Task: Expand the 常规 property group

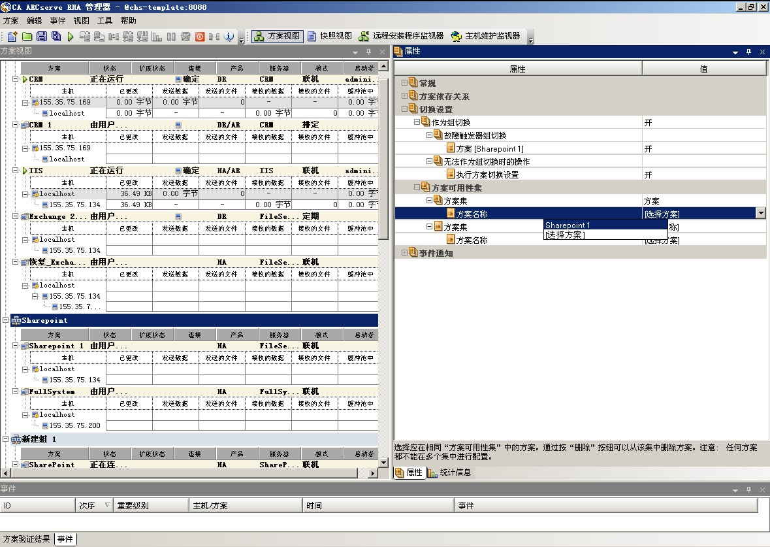Action: point(405,83)
